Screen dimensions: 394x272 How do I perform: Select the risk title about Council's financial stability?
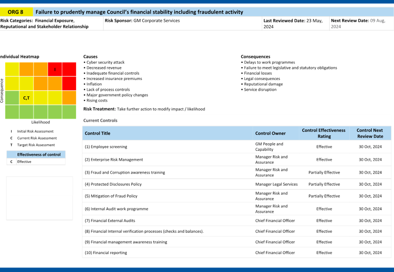[139, 12]
